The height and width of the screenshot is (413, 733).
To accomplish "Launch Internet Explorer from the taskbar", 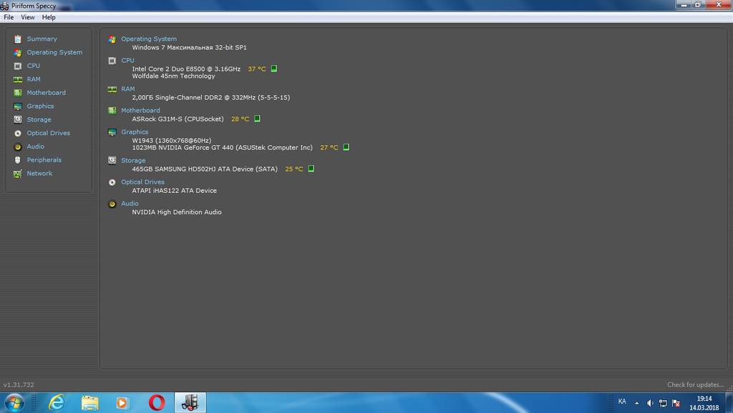I will [x=57, y=403].
